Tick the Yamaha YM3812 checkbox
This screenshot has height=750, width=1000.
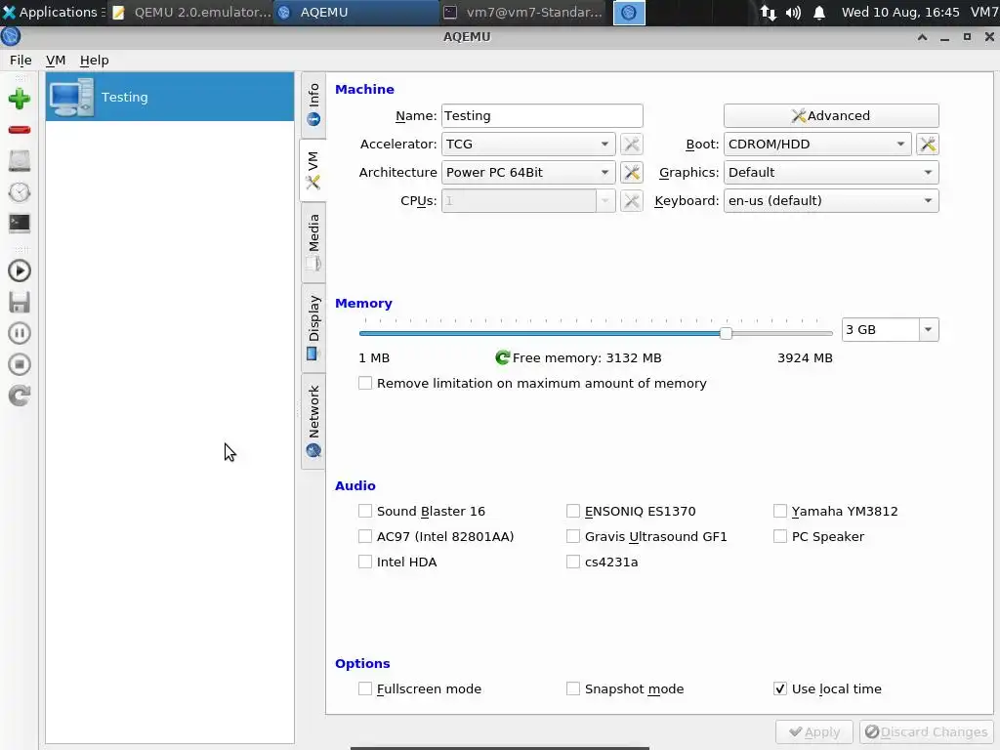780,511
